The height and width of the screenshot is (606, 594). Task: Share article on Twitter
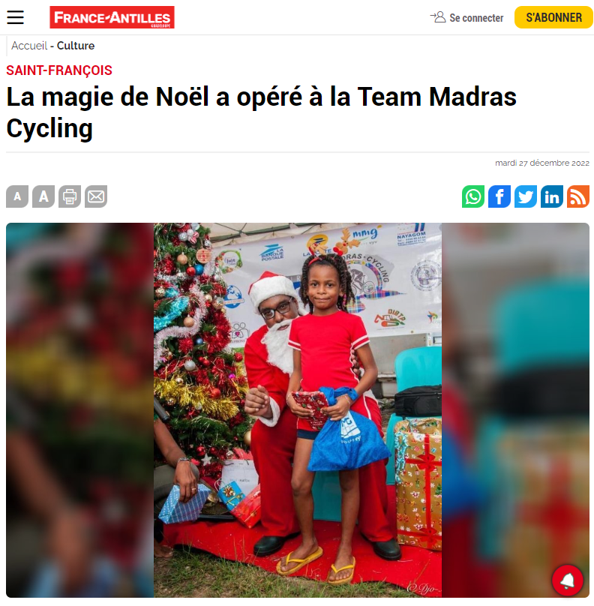526,196
